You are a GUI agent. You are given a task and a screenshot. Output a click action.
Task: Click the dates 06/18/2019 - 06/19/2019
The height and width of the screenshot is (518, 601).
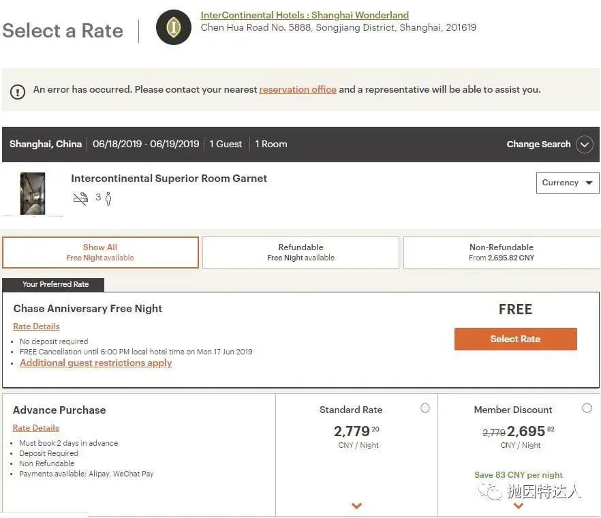[146, 144]
